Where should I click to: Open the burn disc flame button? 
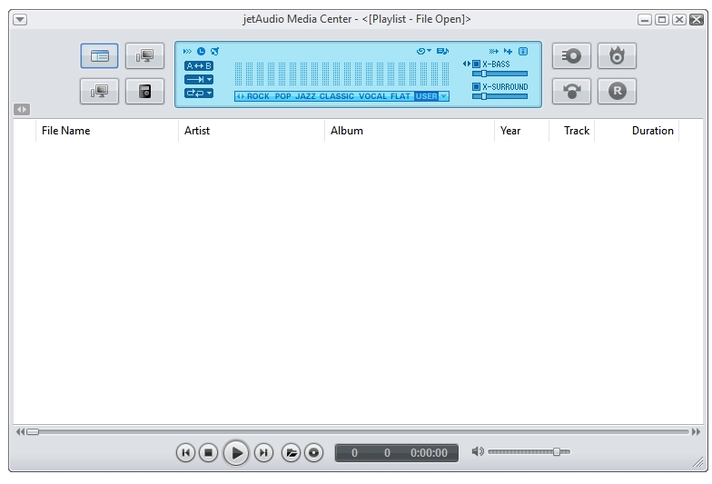pos(618,56)
